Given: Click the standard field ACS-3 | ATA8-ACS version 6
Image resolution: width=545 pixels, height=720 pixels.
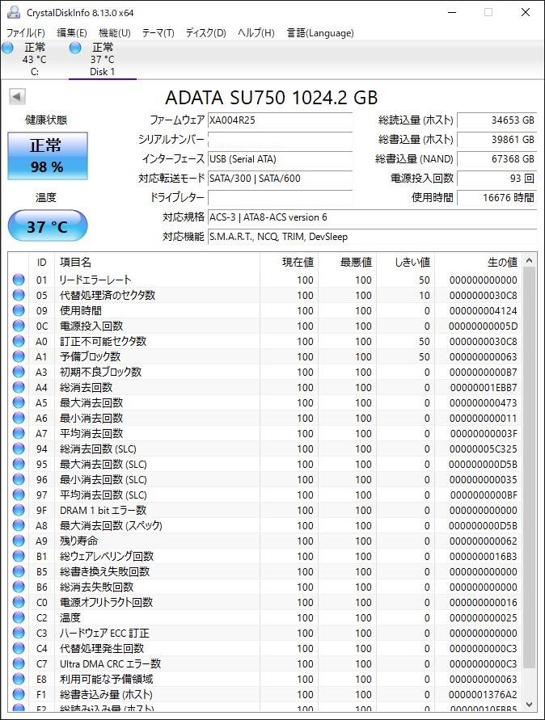Looking at the screenshot, I should [x=372, y=217].
